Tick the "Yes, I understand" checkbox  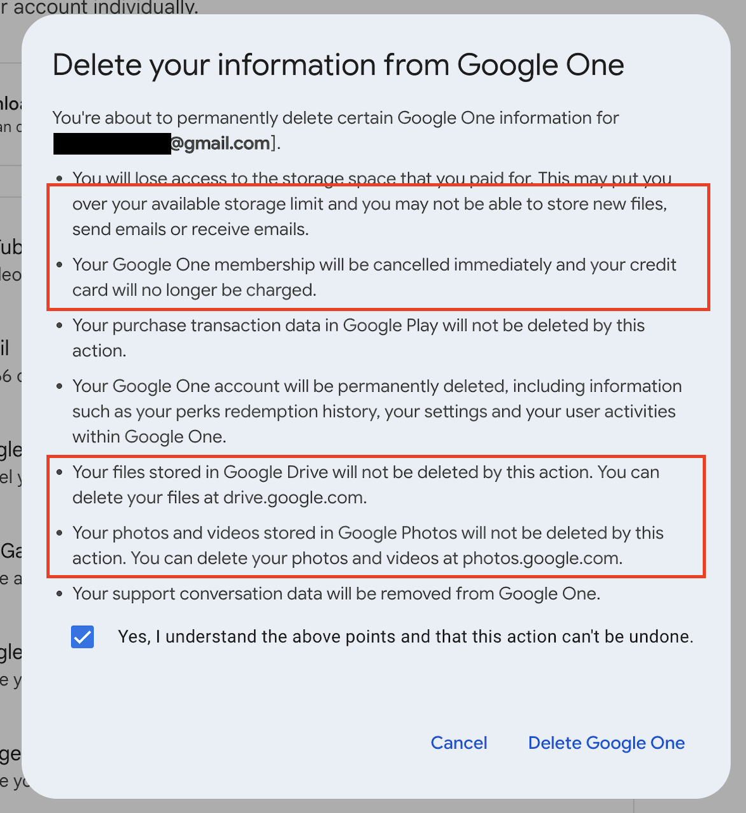[83, 637]
